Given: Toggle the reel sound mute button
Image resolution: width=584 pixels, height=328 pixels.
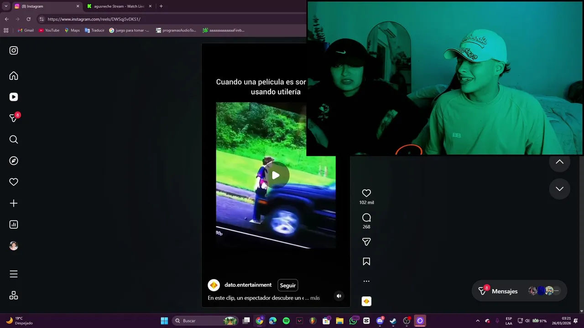Looking at the screenshot, I should pyautogui.click(x=339, y=296).
